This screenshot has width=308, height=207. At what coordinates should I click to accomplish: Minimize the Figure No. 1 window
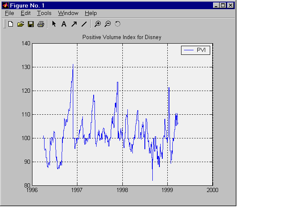(x=216, y=5)
